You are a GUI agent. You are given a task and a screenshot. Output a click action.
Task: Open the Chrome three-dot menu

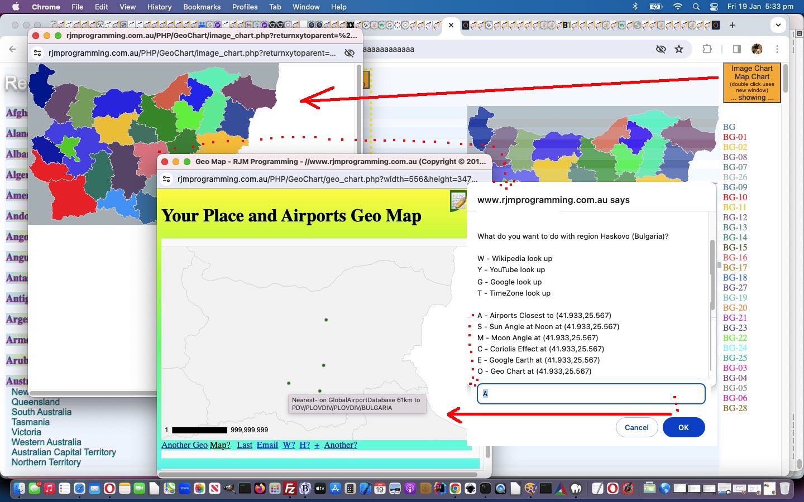(777, 49)
